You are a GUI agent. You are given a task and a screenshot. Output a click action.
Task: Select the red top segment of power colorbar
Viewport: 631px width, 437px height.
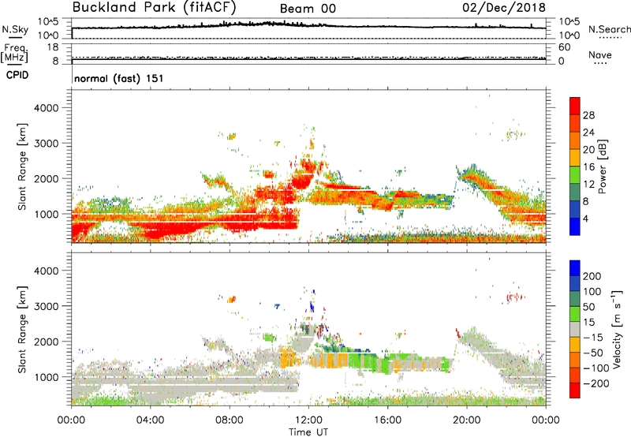575,106
